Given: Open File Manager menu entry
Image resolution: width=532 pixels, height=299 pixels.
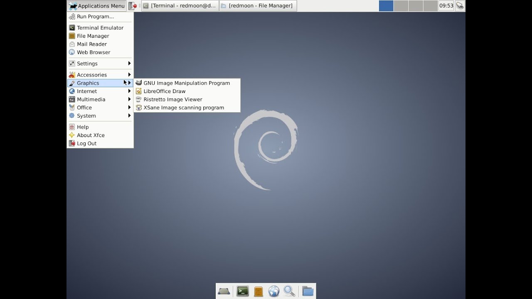Looking at the screenshot, I should (100, 36).
